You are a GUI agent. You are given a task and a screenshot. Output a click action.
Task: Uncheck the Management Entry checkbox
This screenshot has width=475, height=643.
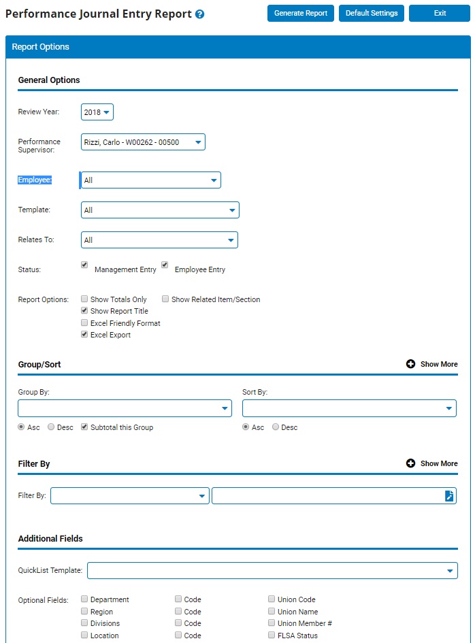(84, 265)
